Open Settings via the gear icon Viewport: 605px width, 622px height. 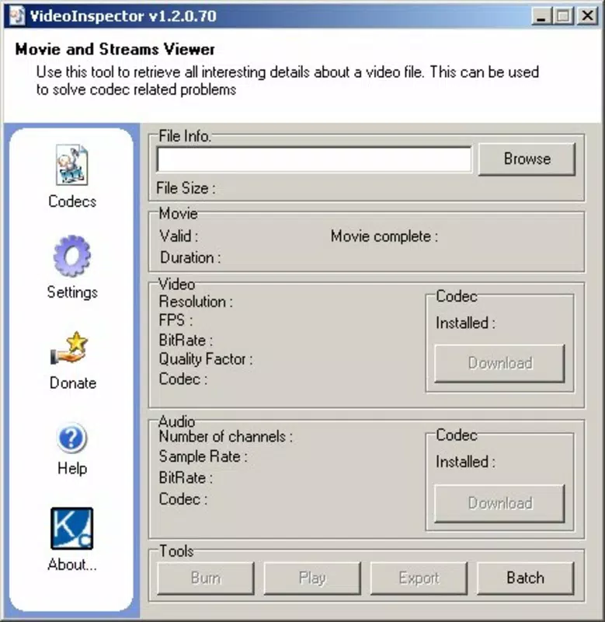click(71, 256)
